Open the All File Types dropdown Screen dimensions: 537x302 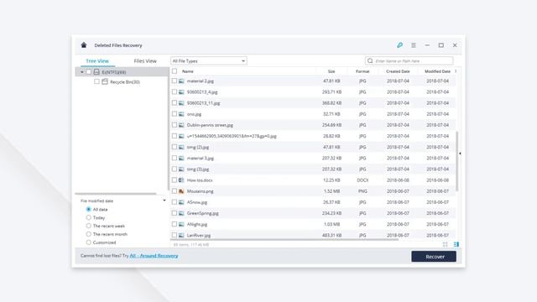(209, 60)
